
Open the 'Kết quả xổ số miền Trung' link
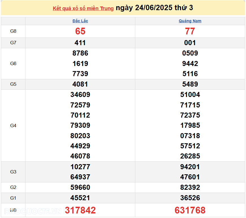83,8
